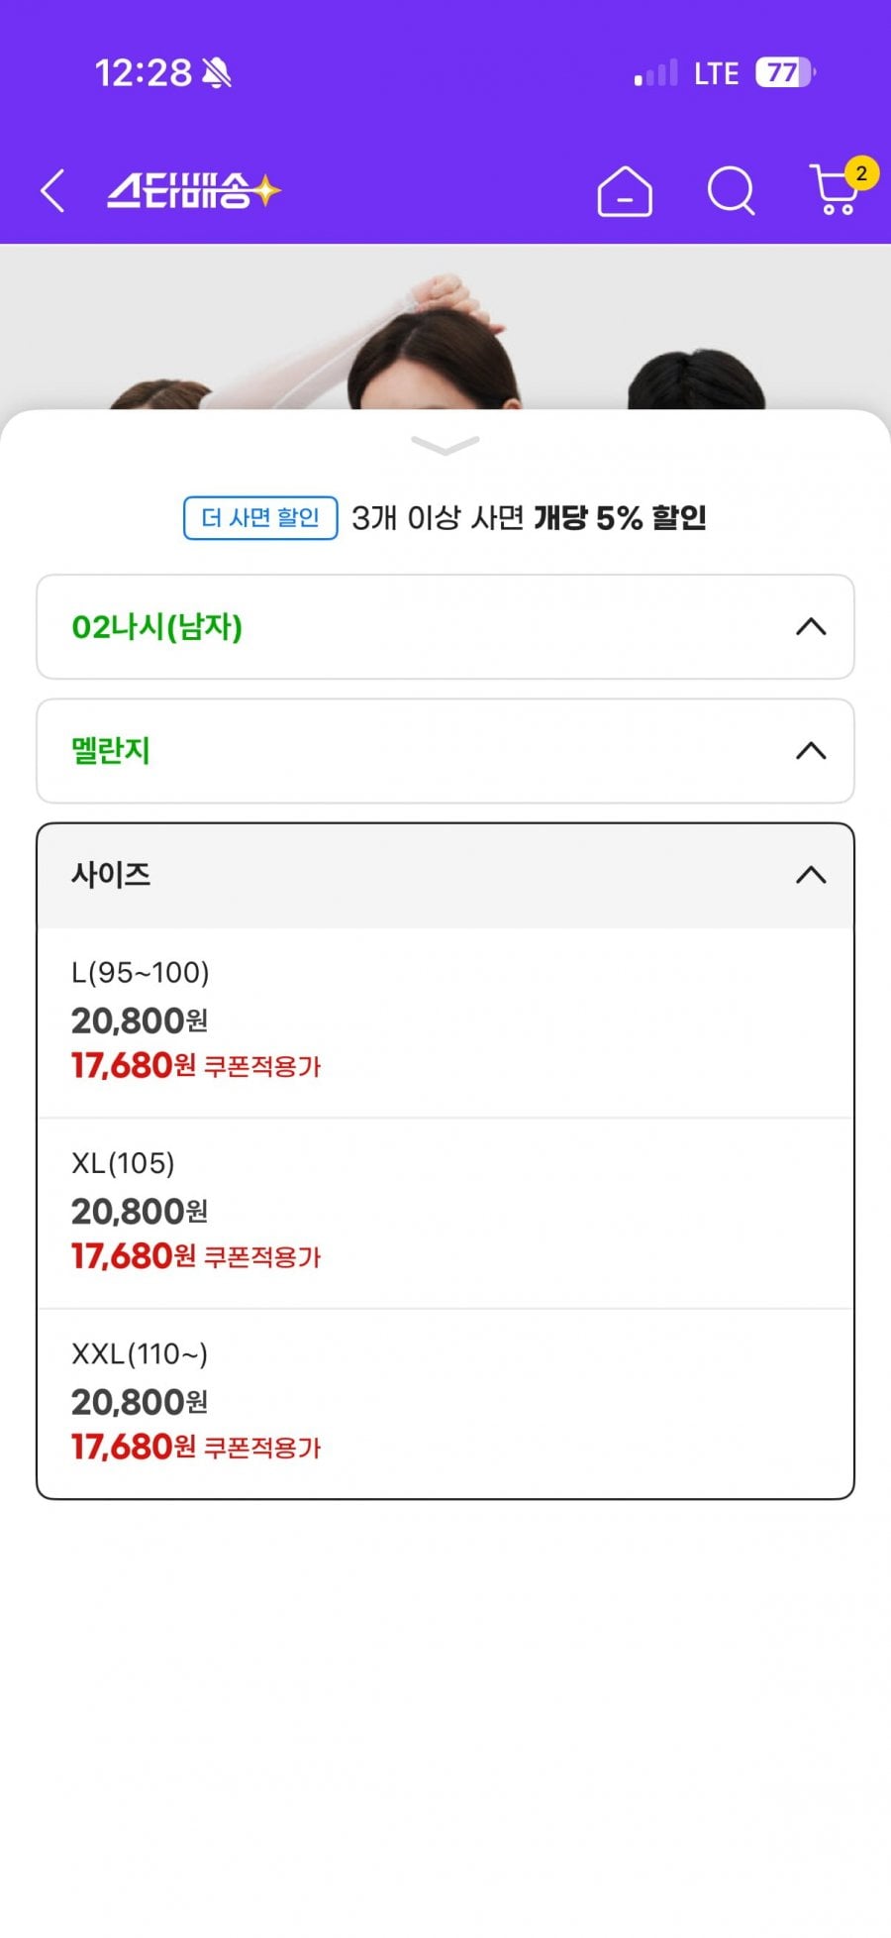
Task: Open the shopping cart icon
Action: pyautogui.click(x=835, y=190)
